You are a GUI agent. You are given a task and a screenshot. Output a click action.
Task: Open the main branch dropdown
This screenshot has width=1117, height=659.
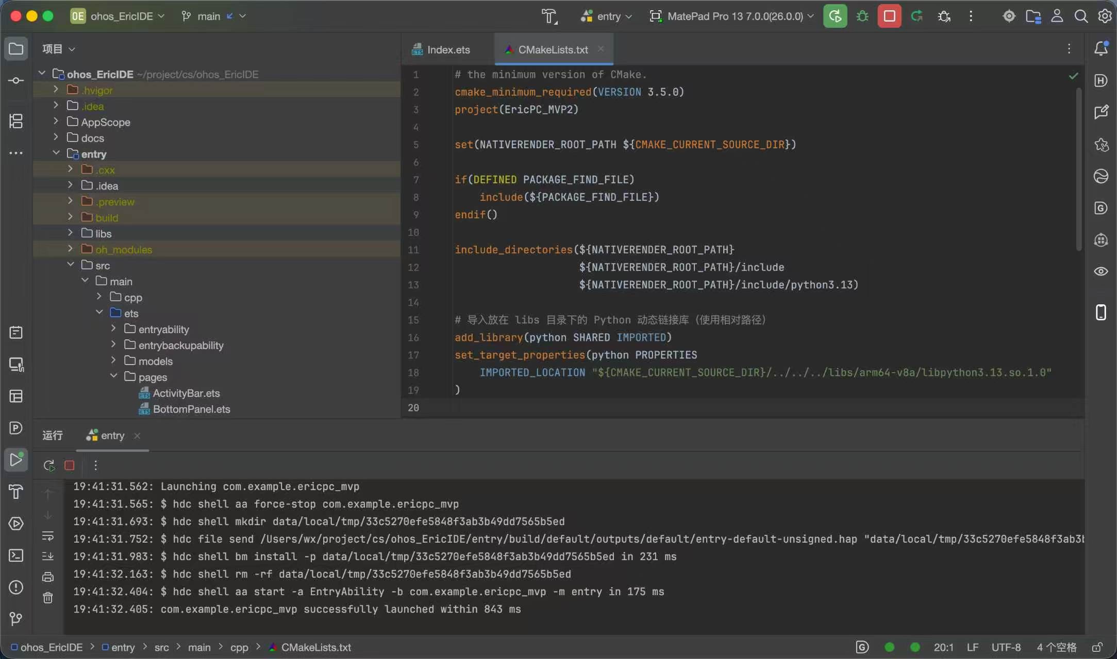(x=213, y=16)
